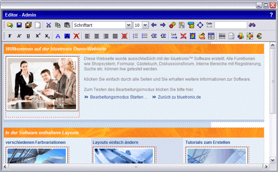The height and width of the screenshot is (172, 278).
Task: Toggle underline formatting U button
Action: pyautogui.click(x=28, y=36)
